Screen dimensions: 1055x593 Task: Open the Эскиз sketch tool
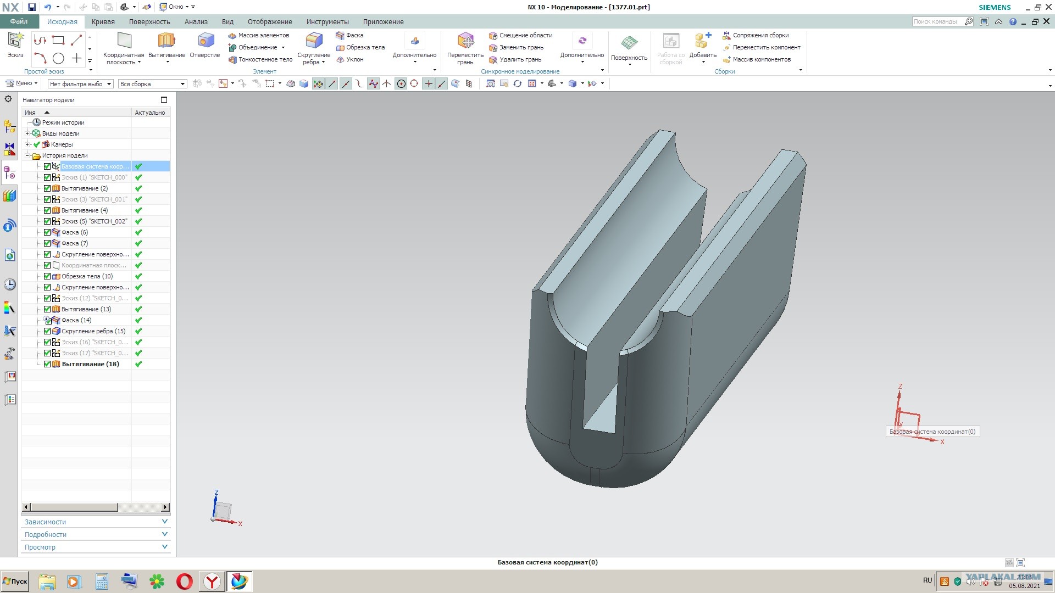15,41
